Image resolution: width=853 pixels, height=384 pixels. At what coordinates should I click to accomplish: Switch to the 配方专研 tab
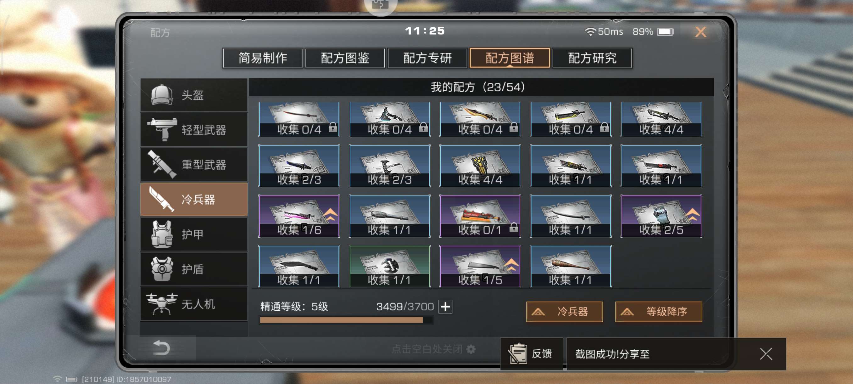click(427, 58)
